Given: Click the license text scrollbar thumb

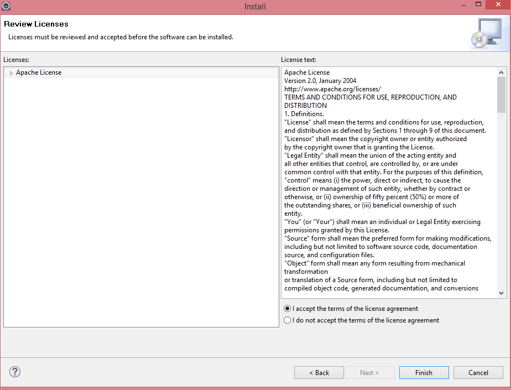Looking at the screenshot, I should (501, 95).
